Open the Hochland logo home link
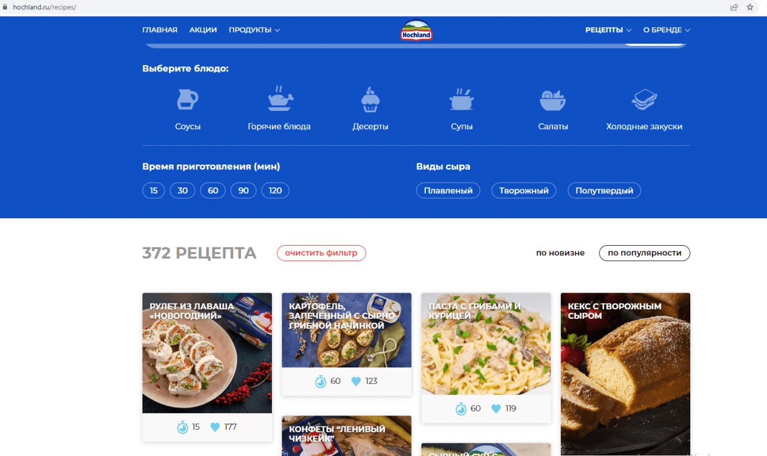Image resolution: width=767 pixels, height=456 pixels. point(416,30)
